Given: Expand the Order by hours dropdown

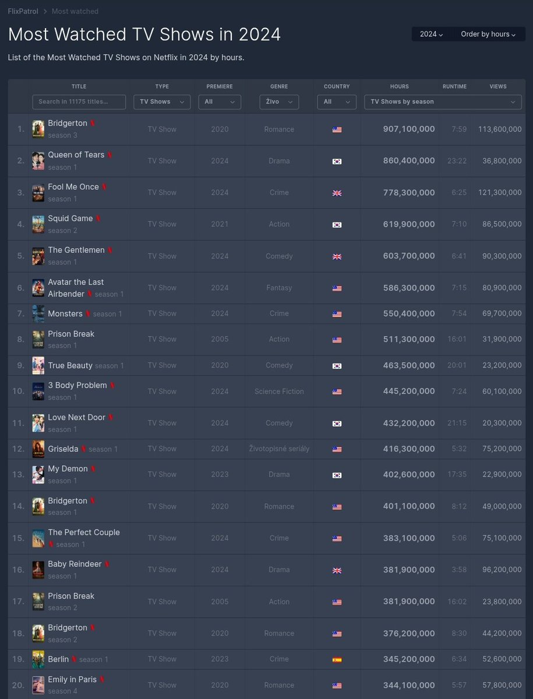Looking at the screenshot, I should pos(488,34).
